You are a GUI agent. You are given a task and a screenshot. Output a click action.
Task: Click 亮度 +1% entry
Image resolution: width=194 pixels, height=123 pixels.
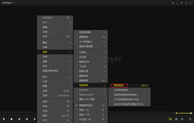(x=91, y=115)
